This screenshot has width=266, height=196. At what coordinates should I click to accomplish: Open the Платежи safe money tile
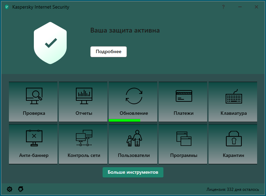click(x=183, y=102)
